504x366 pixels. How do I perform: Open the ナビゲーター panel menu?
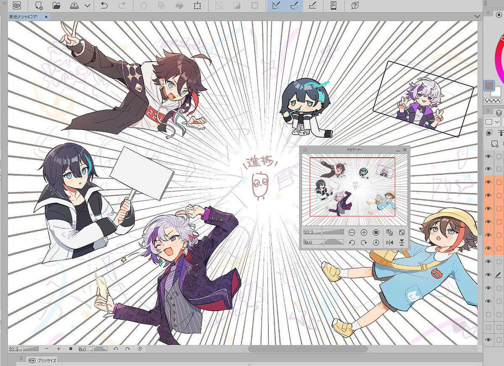click(305, 150)
